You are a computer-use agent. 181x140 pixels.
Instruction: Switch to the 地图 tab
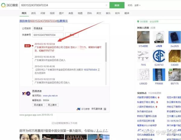(x=80, y=13)
